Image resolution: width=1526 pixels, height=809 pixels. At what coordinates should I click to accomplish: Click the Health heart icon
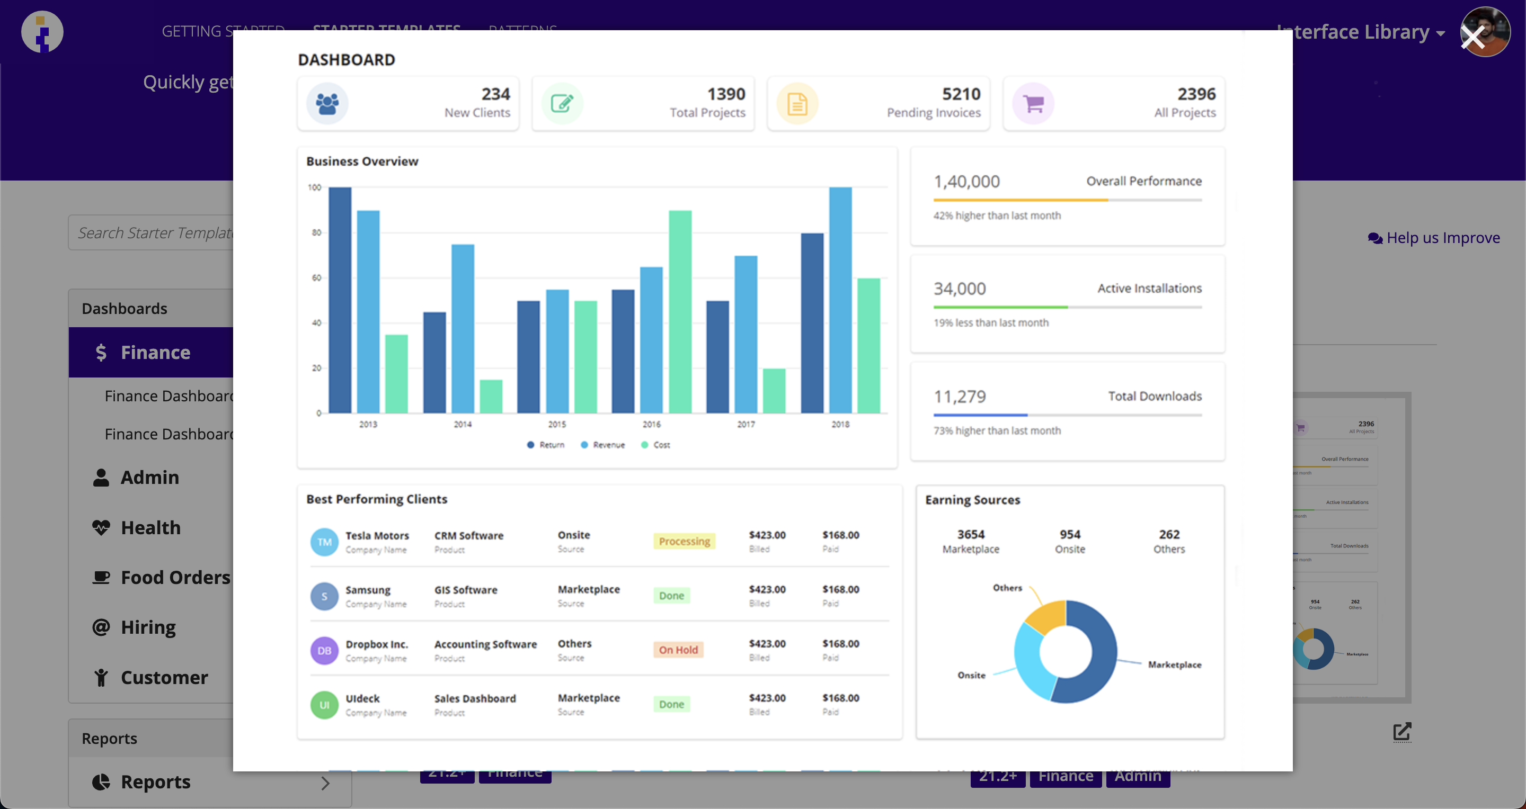click(x=101, y=527)
